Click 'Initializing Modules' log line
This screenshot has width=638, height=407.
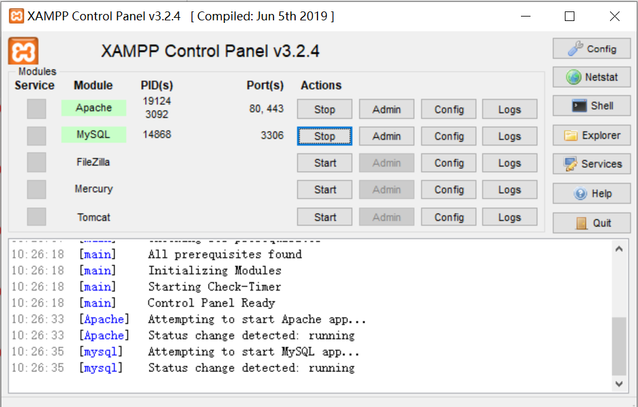[x=214, y=270]
